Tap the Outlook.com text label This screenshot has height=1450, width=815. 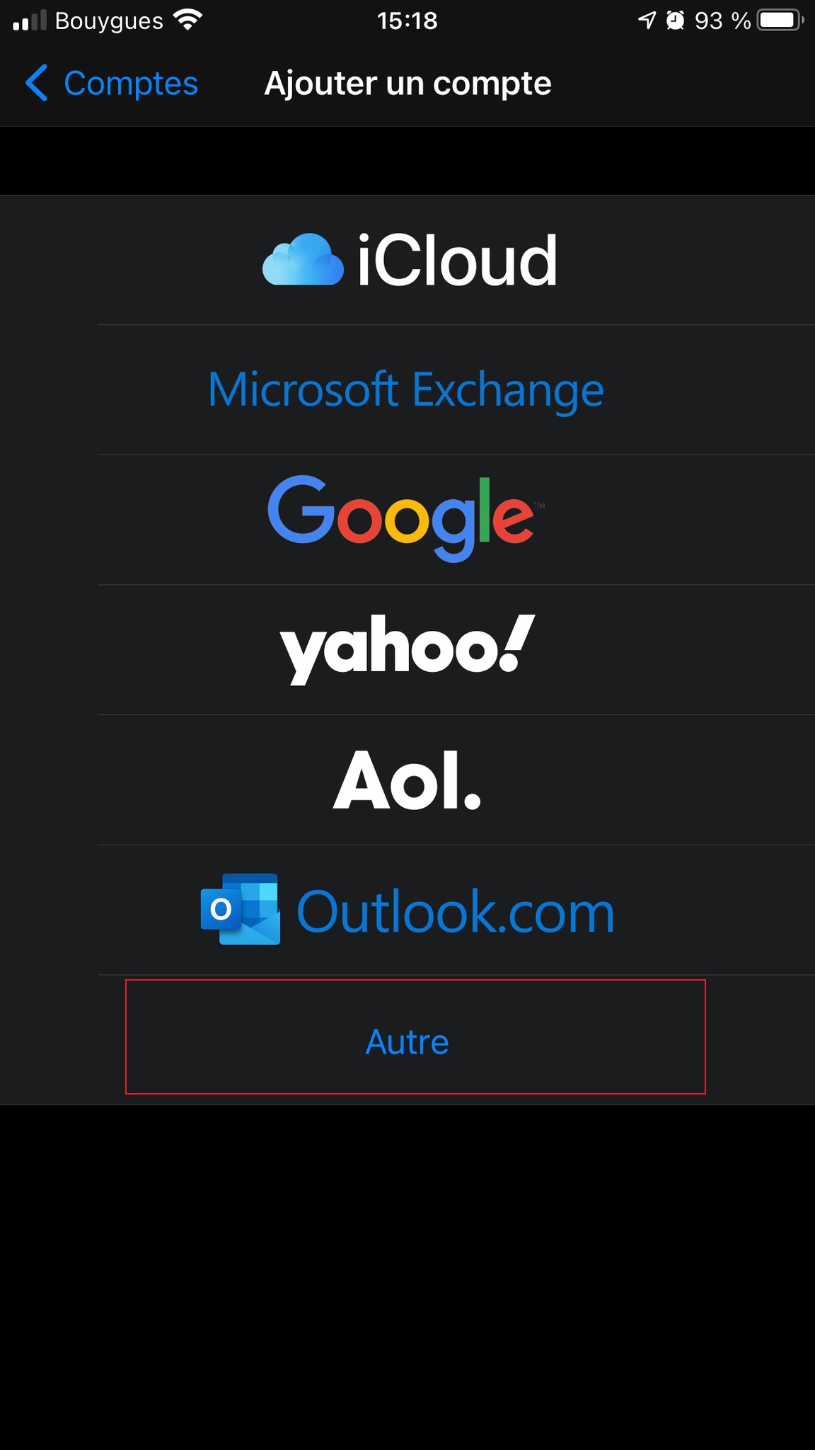456,912
